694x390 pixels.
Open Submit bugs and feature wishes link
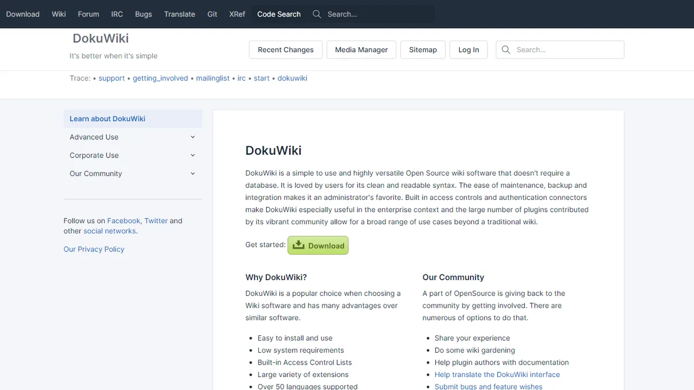(x=489, y=387)
